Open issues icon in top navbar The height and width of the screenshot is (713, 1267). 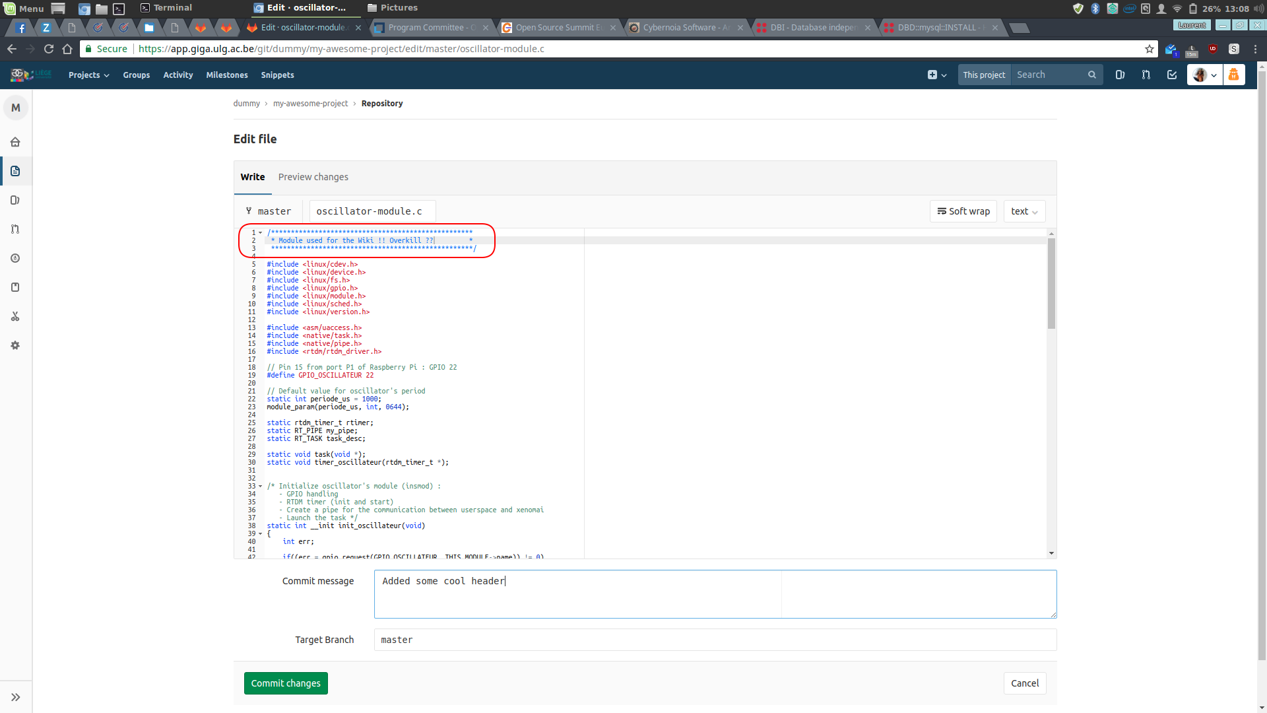pos(1120,75)
